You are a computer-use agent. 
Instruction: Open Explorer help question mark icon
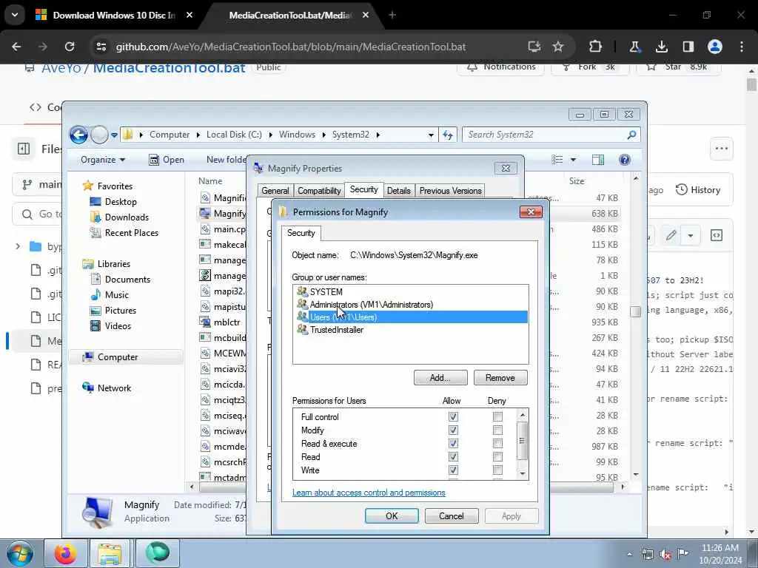[x=625, y=160]
